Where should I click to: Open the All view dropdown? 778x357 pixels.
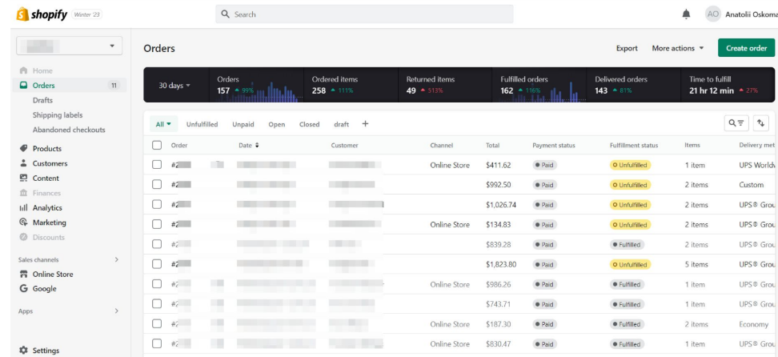click(163, 124)
